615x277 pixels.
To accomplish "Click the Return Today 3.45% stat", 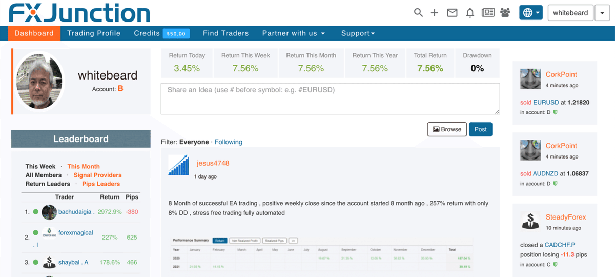I will click(187, 62).
